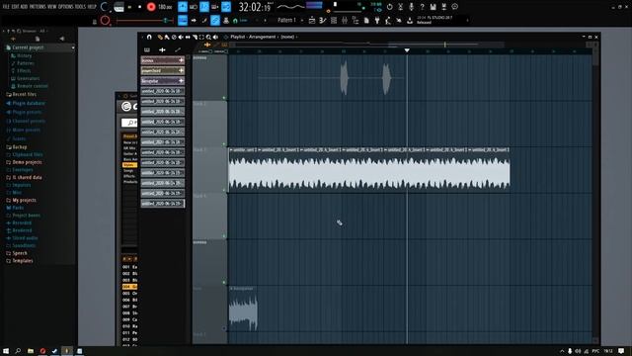Screen dimensions: 632x356
Task: Expand the Plugin database folder
Action: coord(25,103)
